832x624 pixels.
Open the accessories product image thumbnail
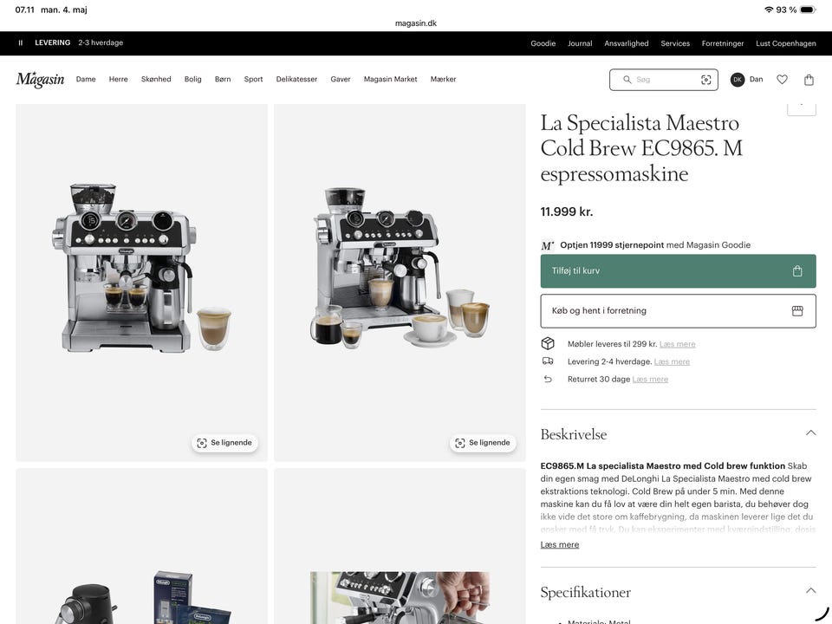[x=141, y=546]
